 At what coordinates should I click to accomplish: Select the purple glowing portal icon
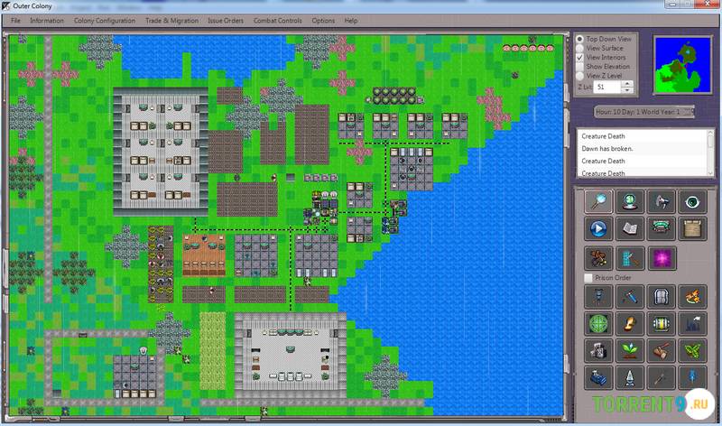(660, 256)
